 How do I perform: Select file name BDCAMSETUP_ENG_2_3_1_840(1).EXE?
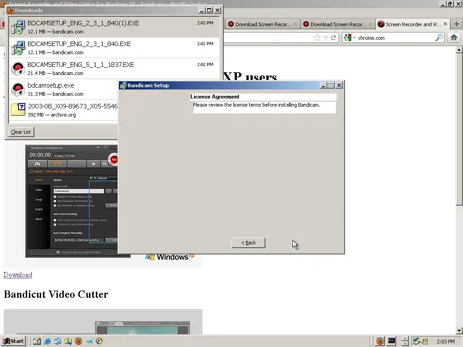[x=83, y=23]
